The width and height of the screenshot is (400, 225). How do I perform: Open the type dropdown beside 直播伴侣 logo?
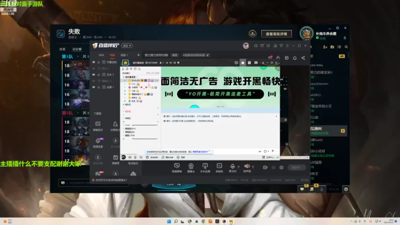127,45
